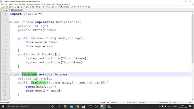The width and height of the screenshot is (194, 109).
Task: Click the UTF-8 encoding status bar entry
Action: coord(175,103)
